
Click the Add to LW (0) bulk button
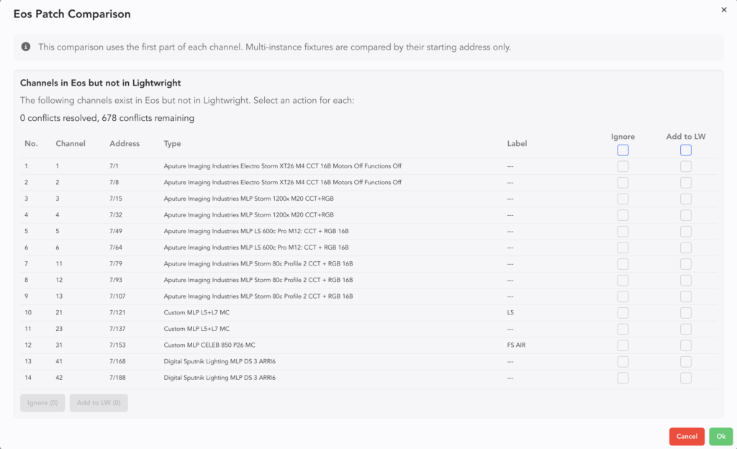(x=99, y=403)
